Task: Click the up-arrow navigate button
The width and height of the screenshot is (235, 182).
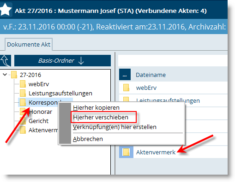Action: [5, 61]
